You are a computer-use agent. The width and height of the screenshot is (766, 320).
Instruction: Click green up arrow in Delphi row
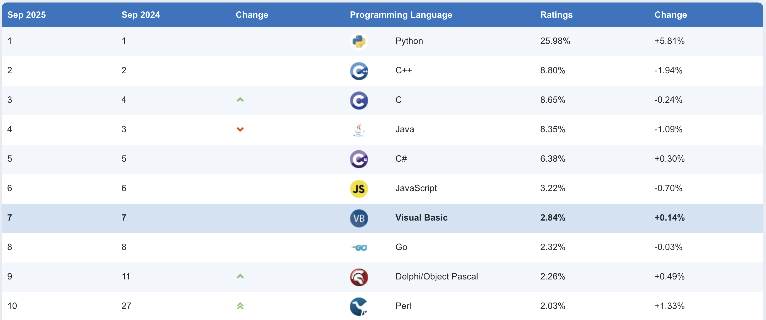pyautogui.click(x=240, y=276)
